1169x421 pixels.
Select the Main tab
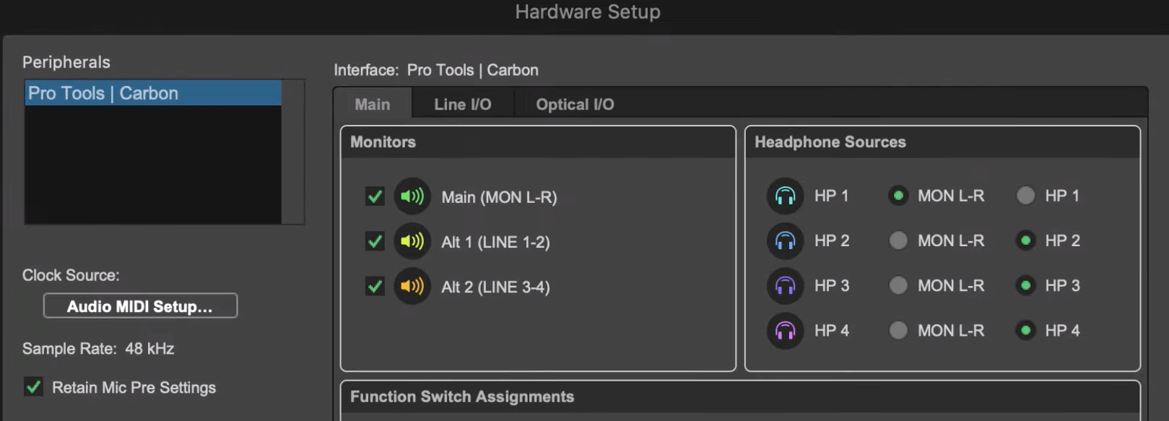click(373, 104)
